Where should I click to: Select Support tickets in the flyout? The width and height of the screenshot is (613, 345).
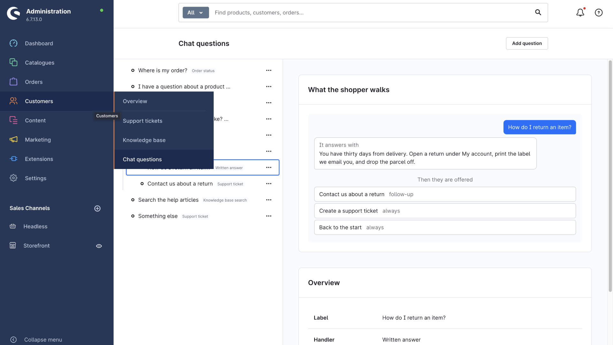coord(164,121)
